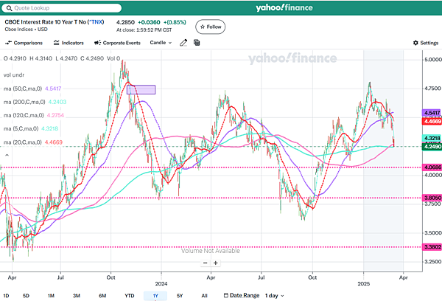Screen dimensions: 442x301
Task: Switch to the 5D range
Action: [x=26, y=296]
